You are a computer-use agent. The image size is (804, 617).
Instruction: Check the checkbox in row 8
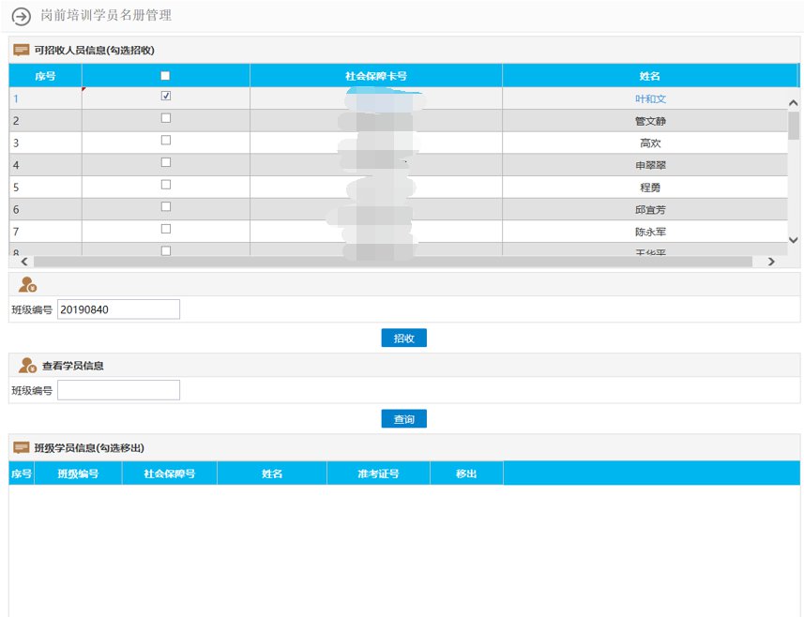[x=166, y=250]
